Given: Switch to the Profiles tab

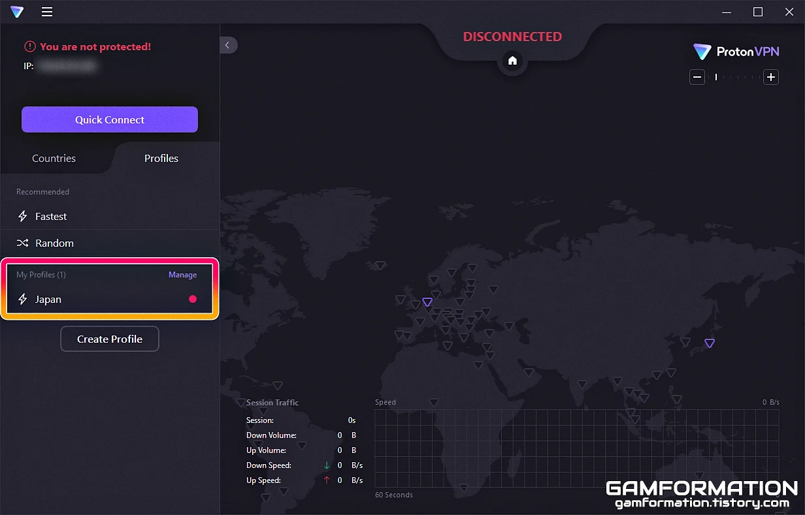Looking at the screenshot, I should [x=161, y=158].
